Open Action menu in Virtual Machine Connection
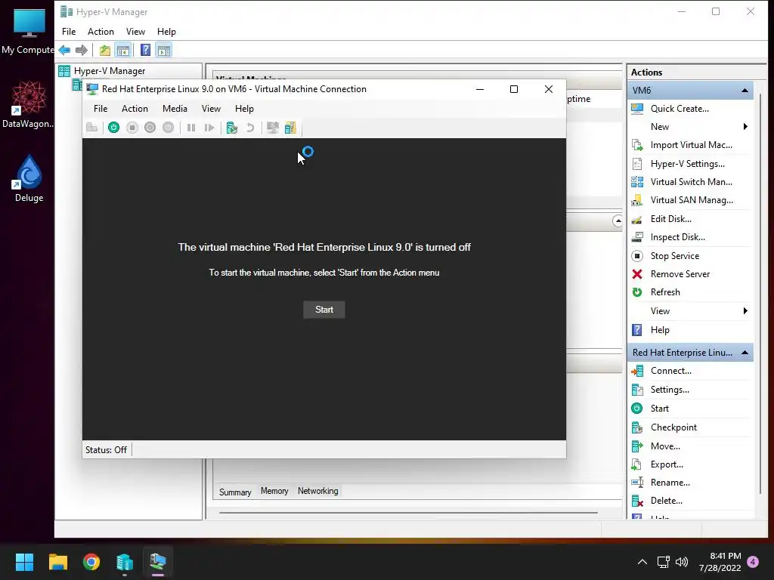 click(x=135, y=109)
